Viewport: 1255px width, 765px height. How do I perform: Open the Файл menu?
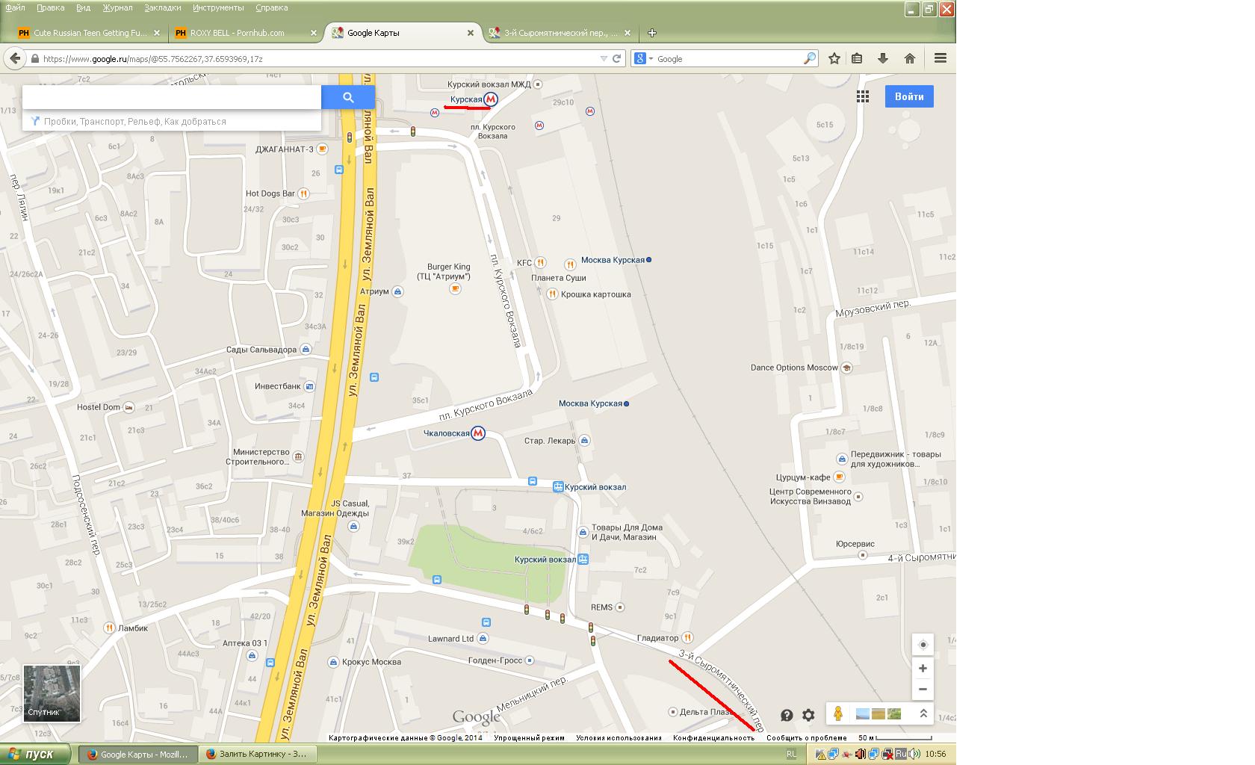click(x=15, y=7)
